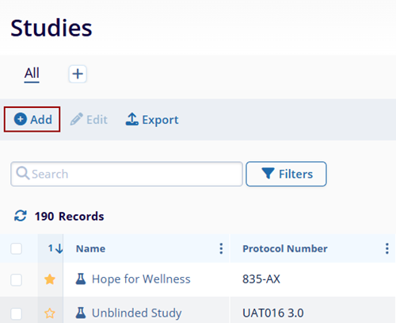Click the funnel icon in Filters
Screen dimensions: 396x323
pyautogui.click(x=268, y=173)
